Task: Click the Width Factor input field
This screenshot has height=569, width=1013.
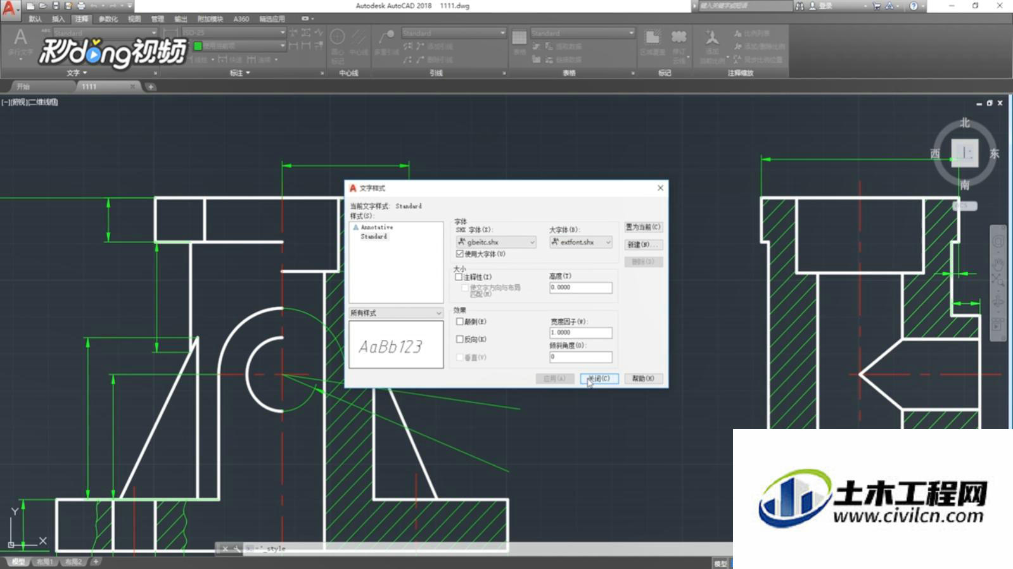Action: (581, 332)
